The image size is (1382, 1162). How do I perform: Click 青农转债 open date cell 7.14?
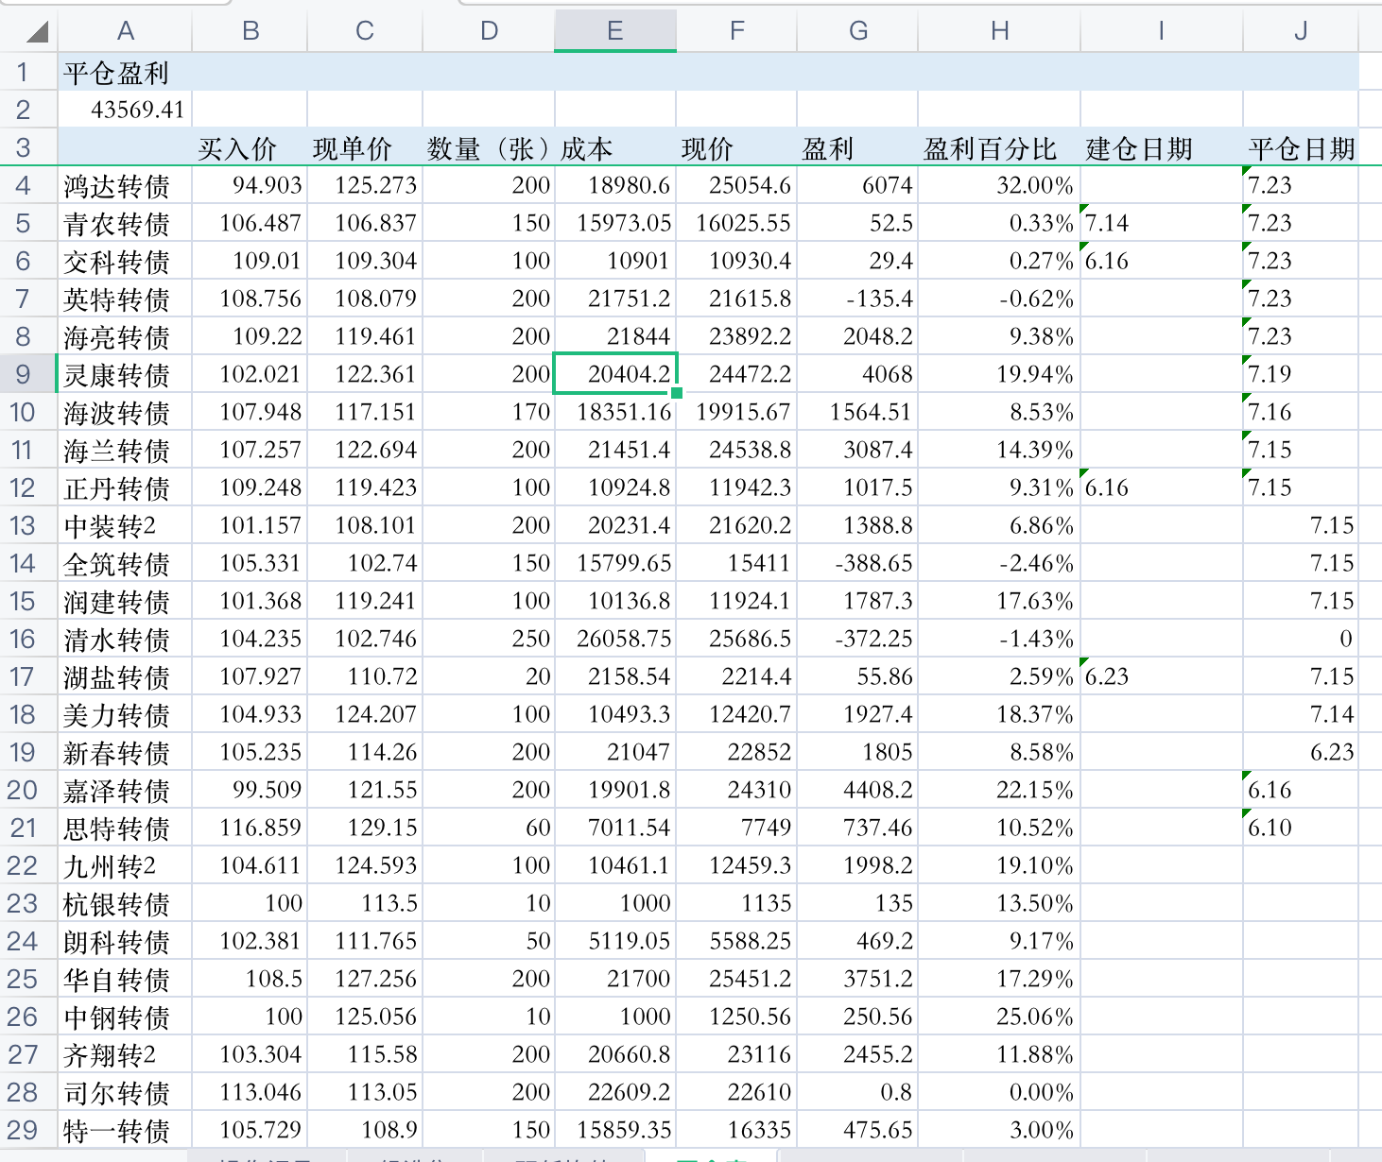(1161, 223)
